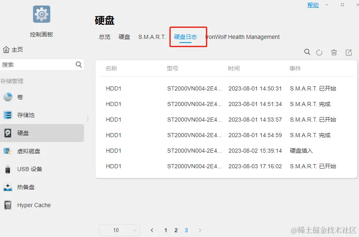The width and height of the screenshot is (359, 237).
Task: Sort by 时间 column header
Action: tap(234, 68)
